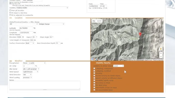The image size is (175, 98).
Task: Open the Bridger Range mountain range dropdown
Action: tap(52, 24)
